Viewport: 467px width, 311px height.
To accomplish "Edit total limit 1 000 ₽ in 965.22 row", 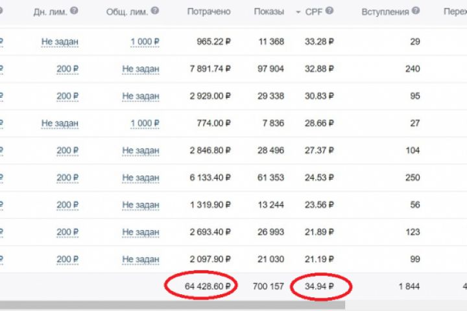I will click(x=145, y=42).
